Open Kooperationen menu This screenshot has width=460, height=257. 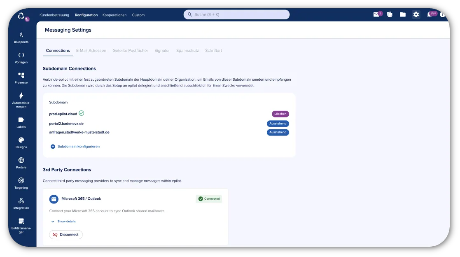pyautogui.click(x=114, y=15)
